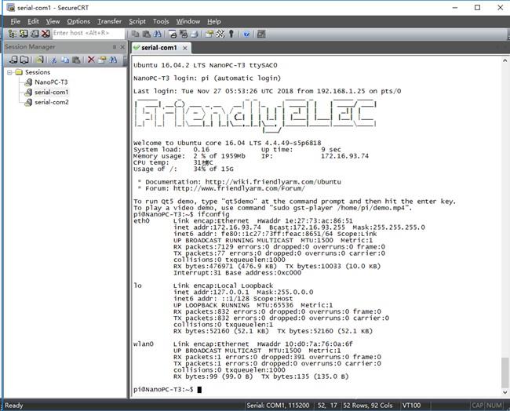The image size is (510, 411).
Task: Click the Quick Connect toolbar icon
Action: coord(24,34)
